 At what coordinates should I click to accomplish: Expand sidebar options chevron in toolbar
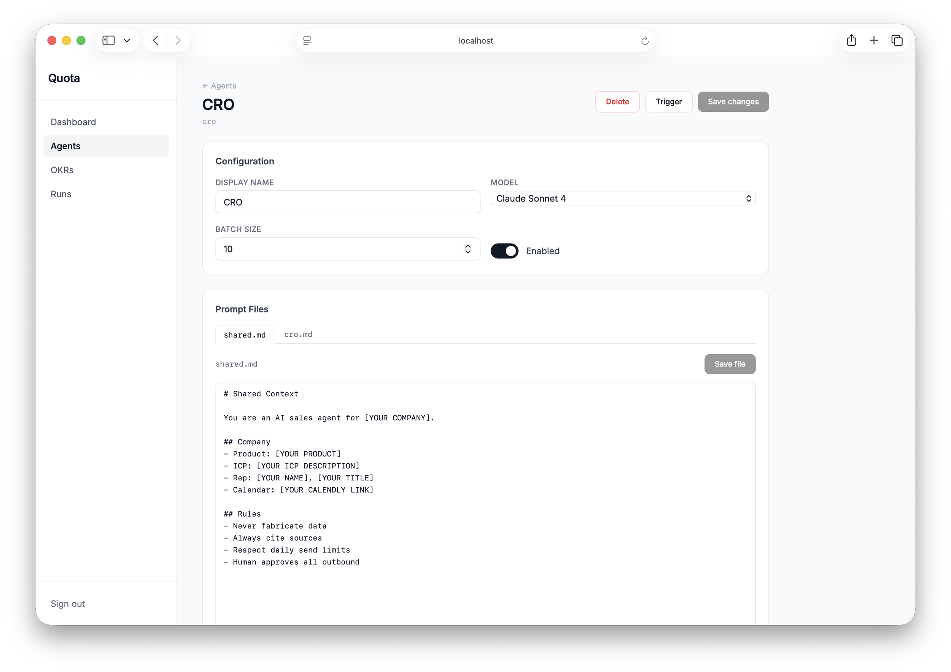(127, 41)
